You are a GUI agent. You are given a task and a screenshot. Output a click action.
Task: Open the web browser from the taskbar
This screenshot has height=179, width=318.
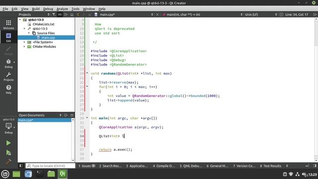tap(28, 174)
